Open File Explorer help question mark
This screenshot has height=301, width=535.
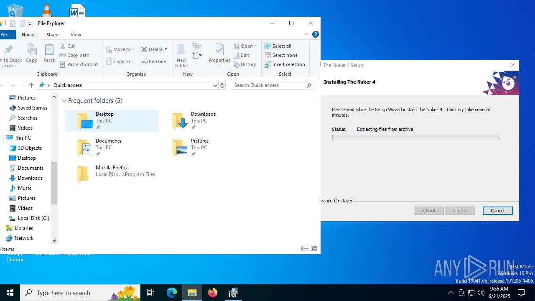(x=316, y=34)
